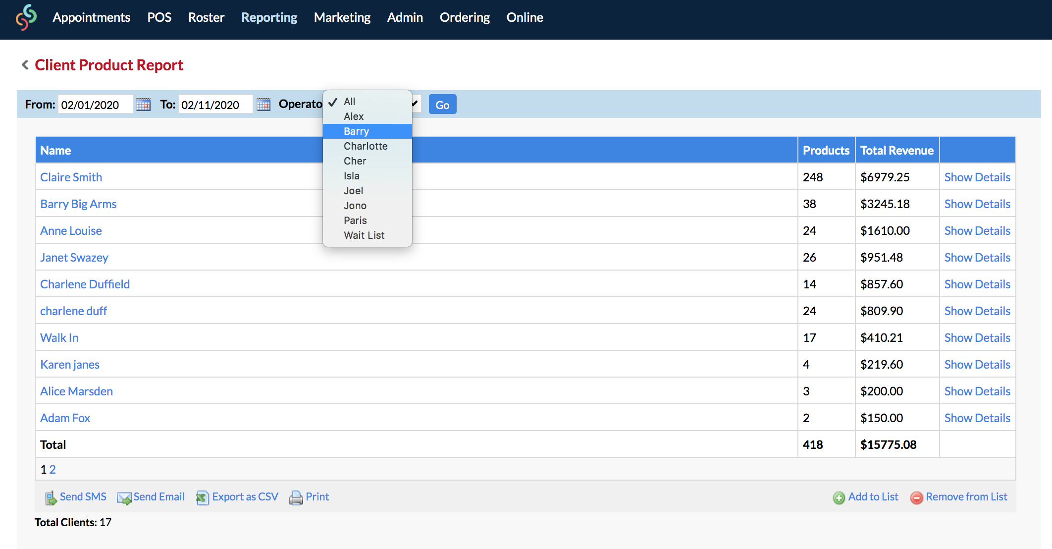
Task: Click the red Remove from List minus icon
Action: coord(917,497)
